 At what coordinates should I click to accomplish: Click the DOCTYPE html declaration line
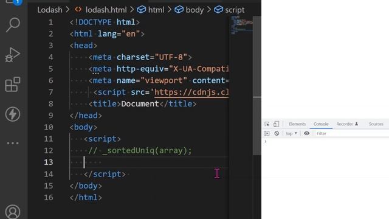pyautogui.click(x=105, y=23)
